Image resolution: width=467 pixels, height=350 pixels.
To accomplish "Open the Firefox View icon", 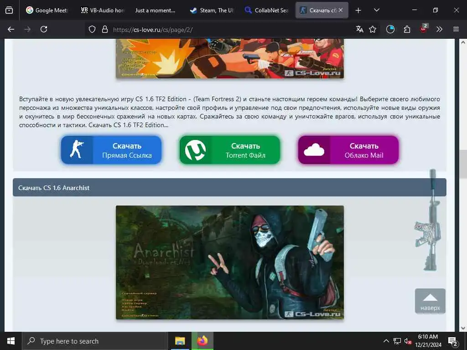I will point(9,10).
